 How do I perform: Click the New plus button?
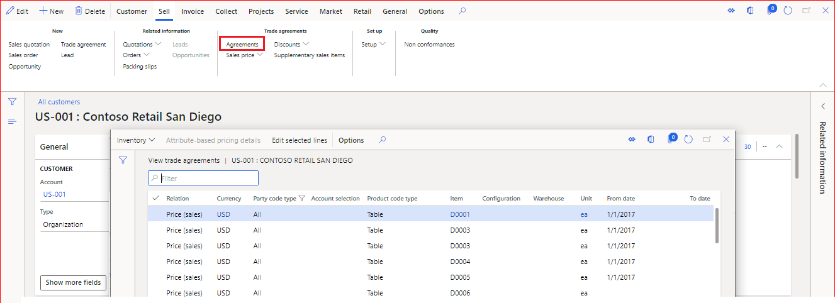pos(52,11)
